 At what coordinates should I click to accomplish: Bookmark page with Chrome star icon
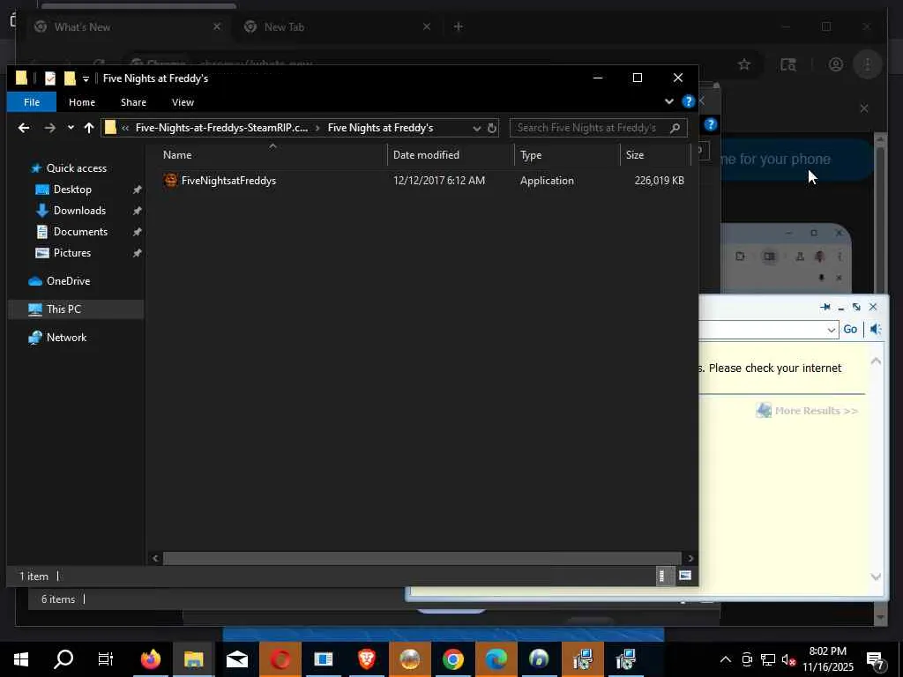[x=744, y=64]
